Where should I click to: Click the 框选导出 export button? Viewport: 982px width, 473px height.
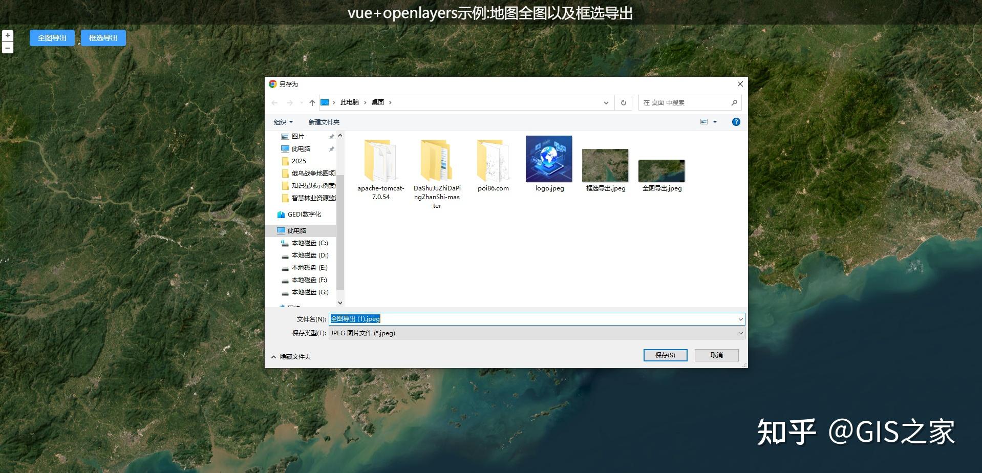click(103, 37)
